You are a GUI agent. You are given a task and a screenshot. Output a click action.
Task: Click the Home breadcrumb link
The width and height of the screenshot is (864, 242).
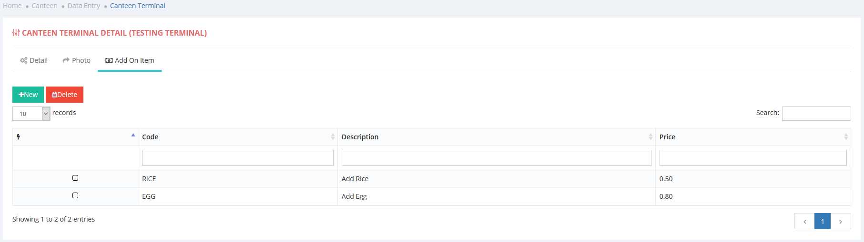(12, 6)
